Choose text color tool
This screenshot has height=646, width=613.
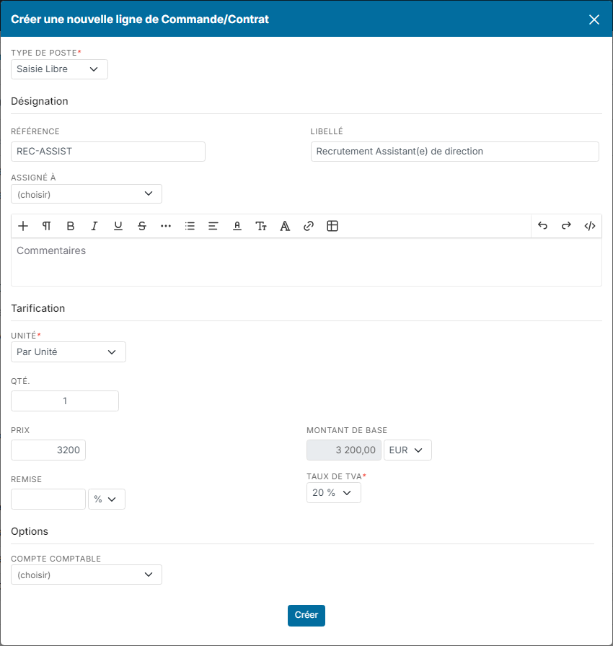pyautogui.click(x=237, y=226)
